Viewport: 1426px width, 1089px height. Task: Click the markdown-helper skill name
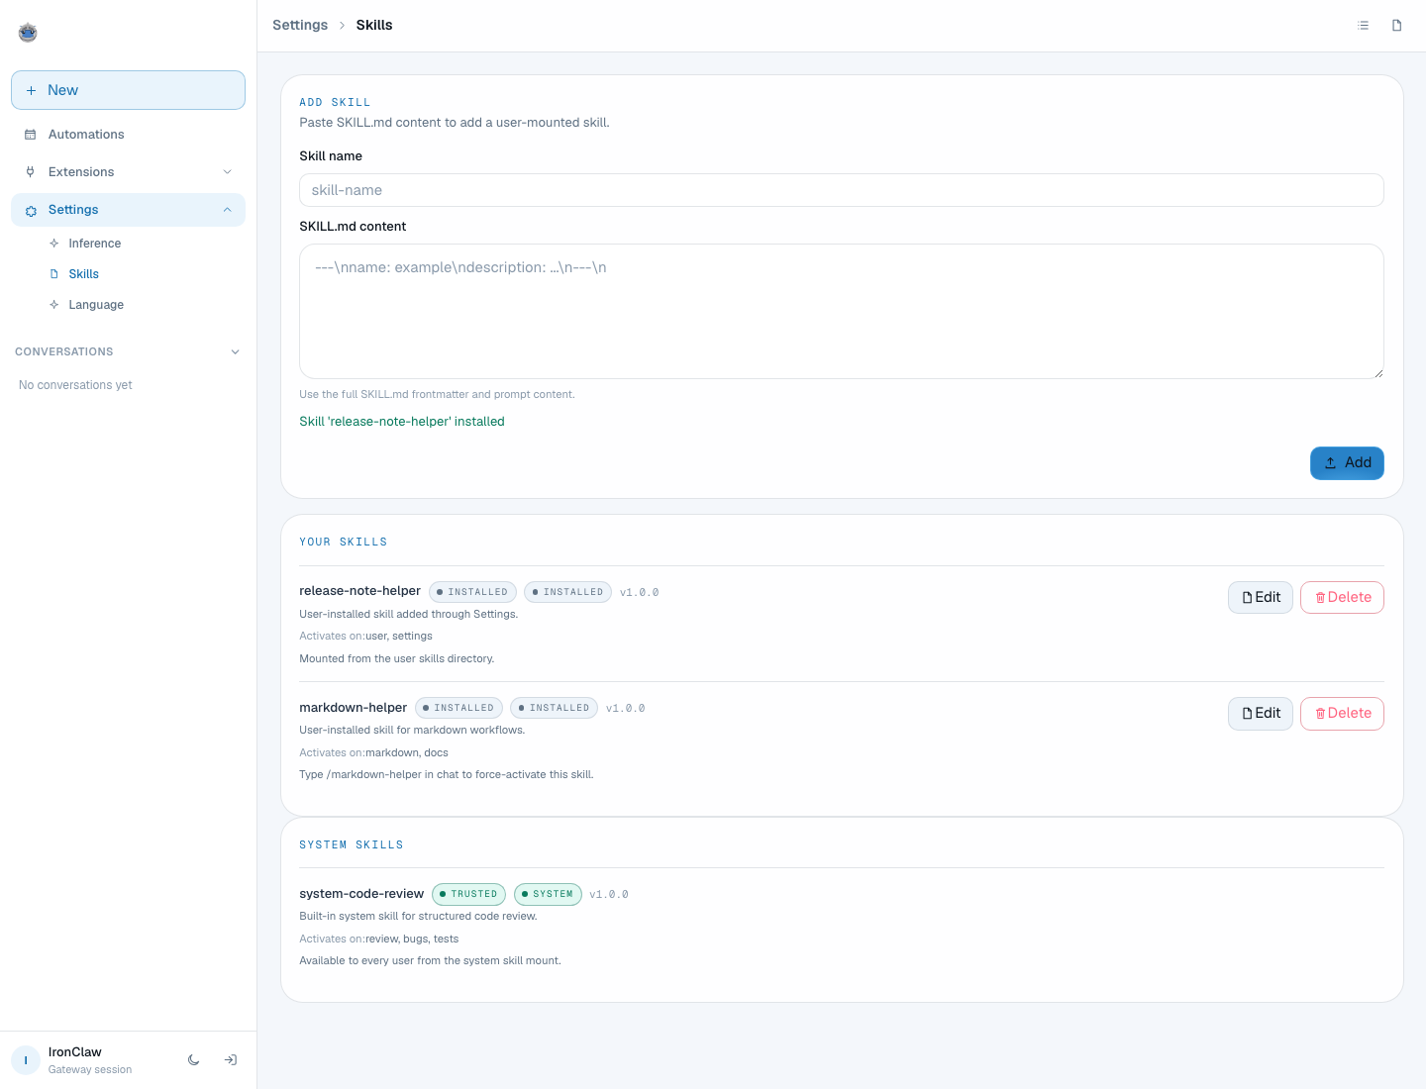(354, 708)
